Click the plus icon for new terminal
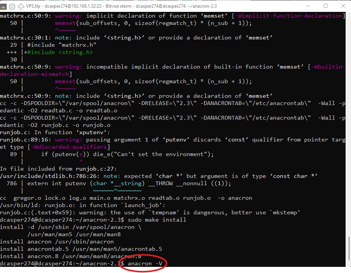Image resolution: width=351 pixels, height=273 pixels. click(x=21, y=6)
